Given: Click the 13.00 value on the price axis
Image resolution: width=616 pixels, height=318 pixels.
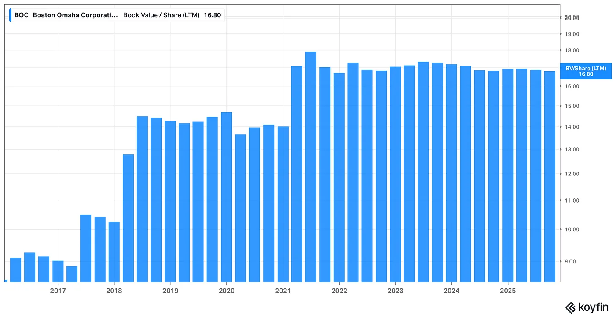Looking at the screenshot, I should coord(572,150).
